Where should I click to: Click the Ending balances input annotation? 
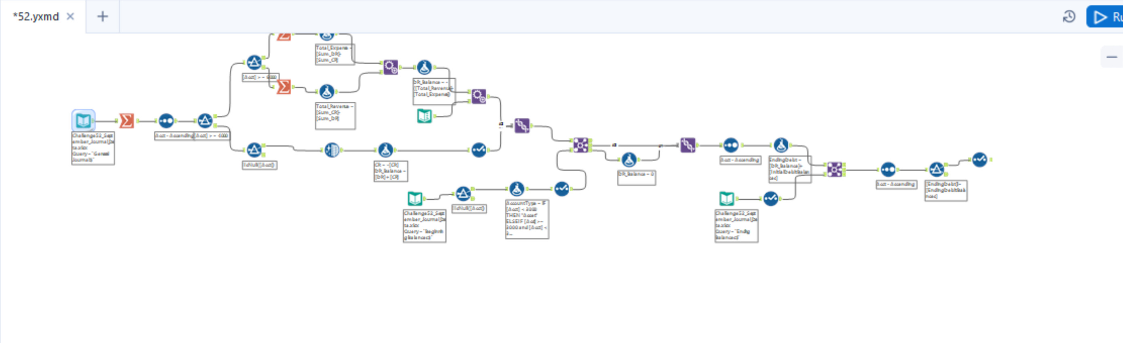click(x=736, y=226)
